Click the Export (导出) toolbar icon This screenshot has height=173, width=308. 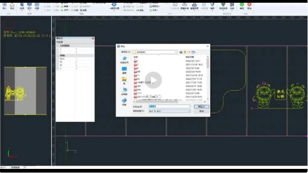click(12, 6)
